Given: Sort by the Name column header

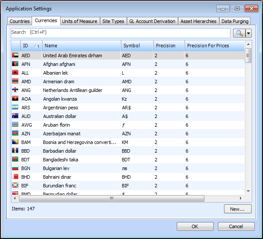Looking at the screenshot, I should point(81,46).
